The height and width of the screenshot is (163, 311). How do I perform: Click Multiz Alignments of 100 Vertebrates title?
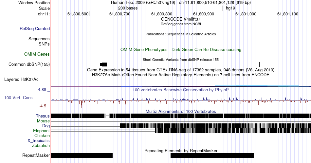pyautogui.click(x=181, y=111)
